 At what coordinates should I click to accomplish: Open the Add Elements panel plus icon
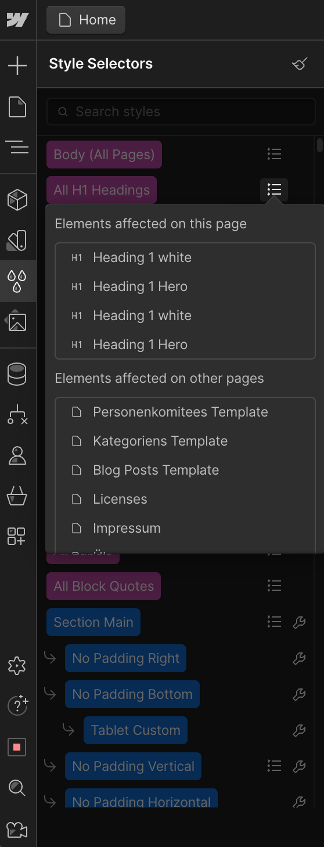(x=17, y=66)
